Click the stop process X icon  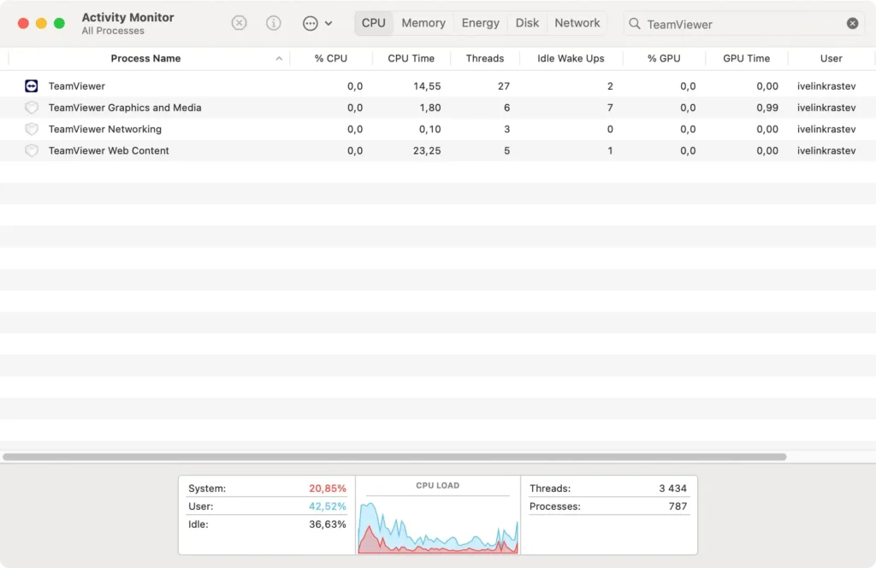[x=239, y=23]
